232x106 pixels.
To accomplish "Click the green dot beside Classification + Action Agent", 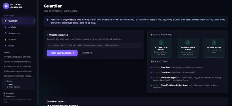I will coord(151,85).
